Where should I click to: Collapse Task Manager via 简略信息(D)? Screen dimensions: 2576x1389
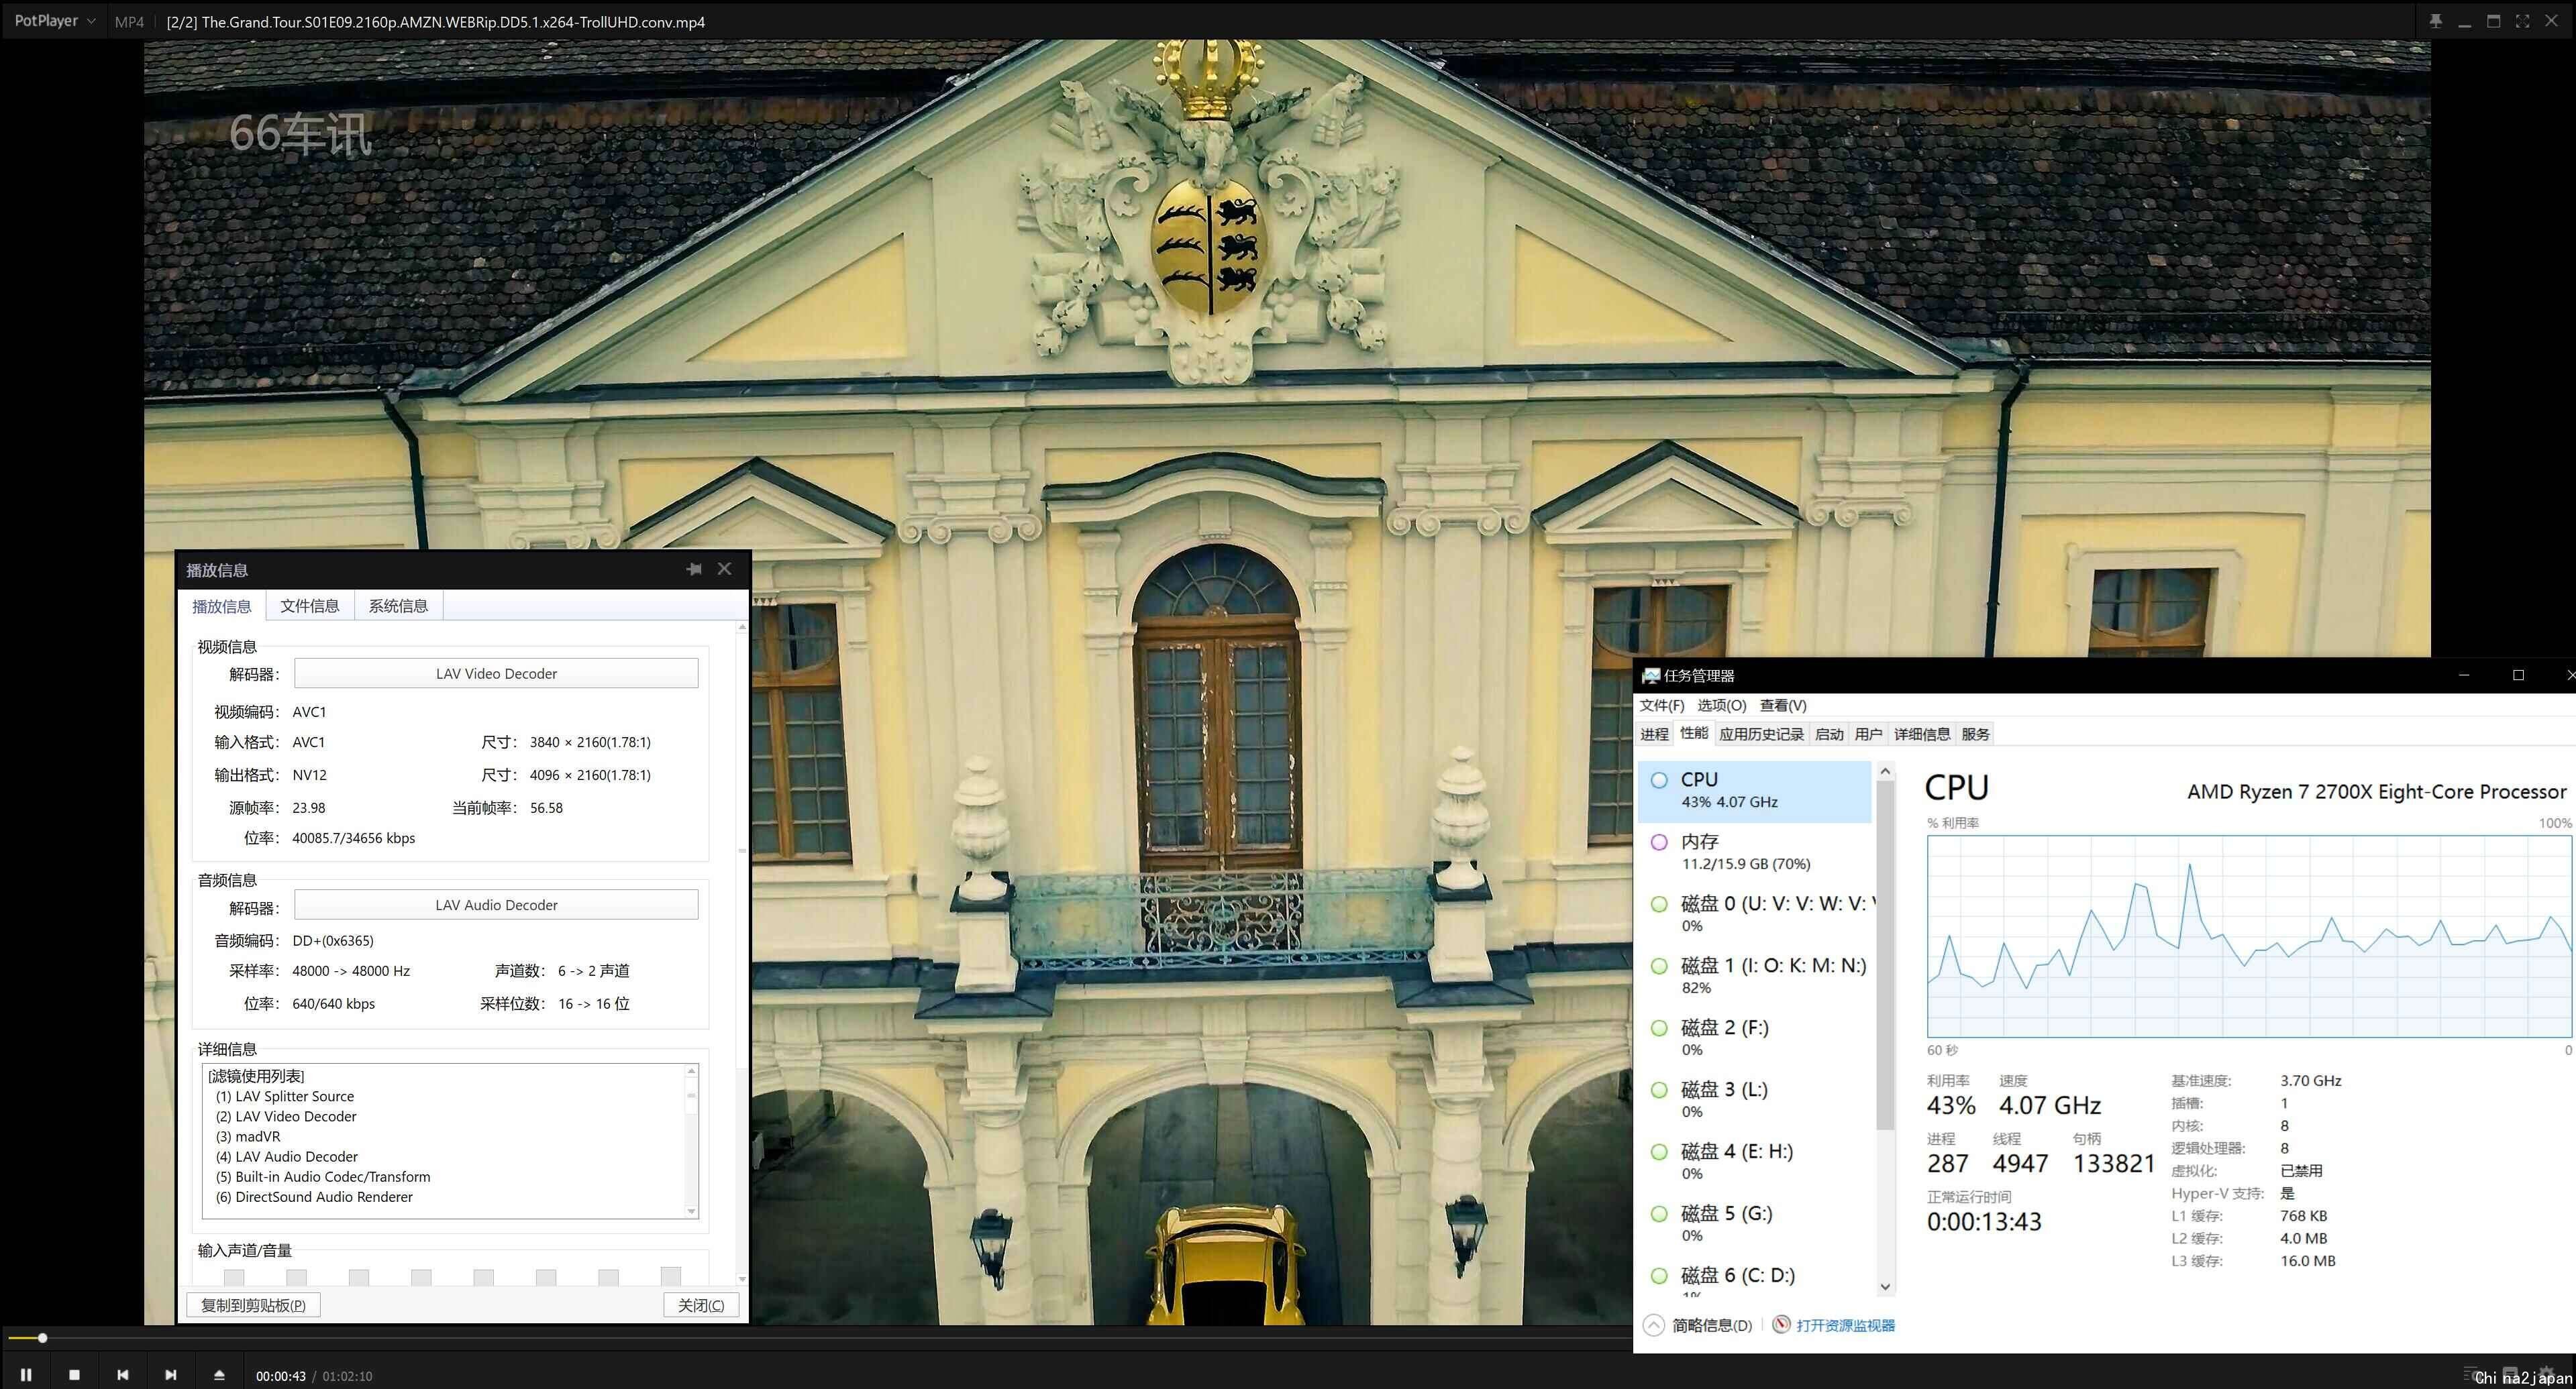(x=1698, y=1325)
